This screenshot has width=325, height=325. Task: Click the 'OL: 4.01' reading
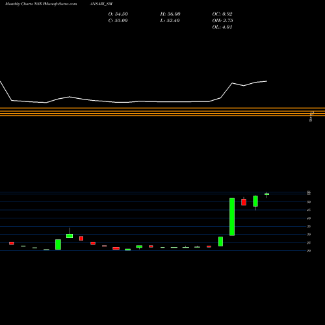[222, 27]
